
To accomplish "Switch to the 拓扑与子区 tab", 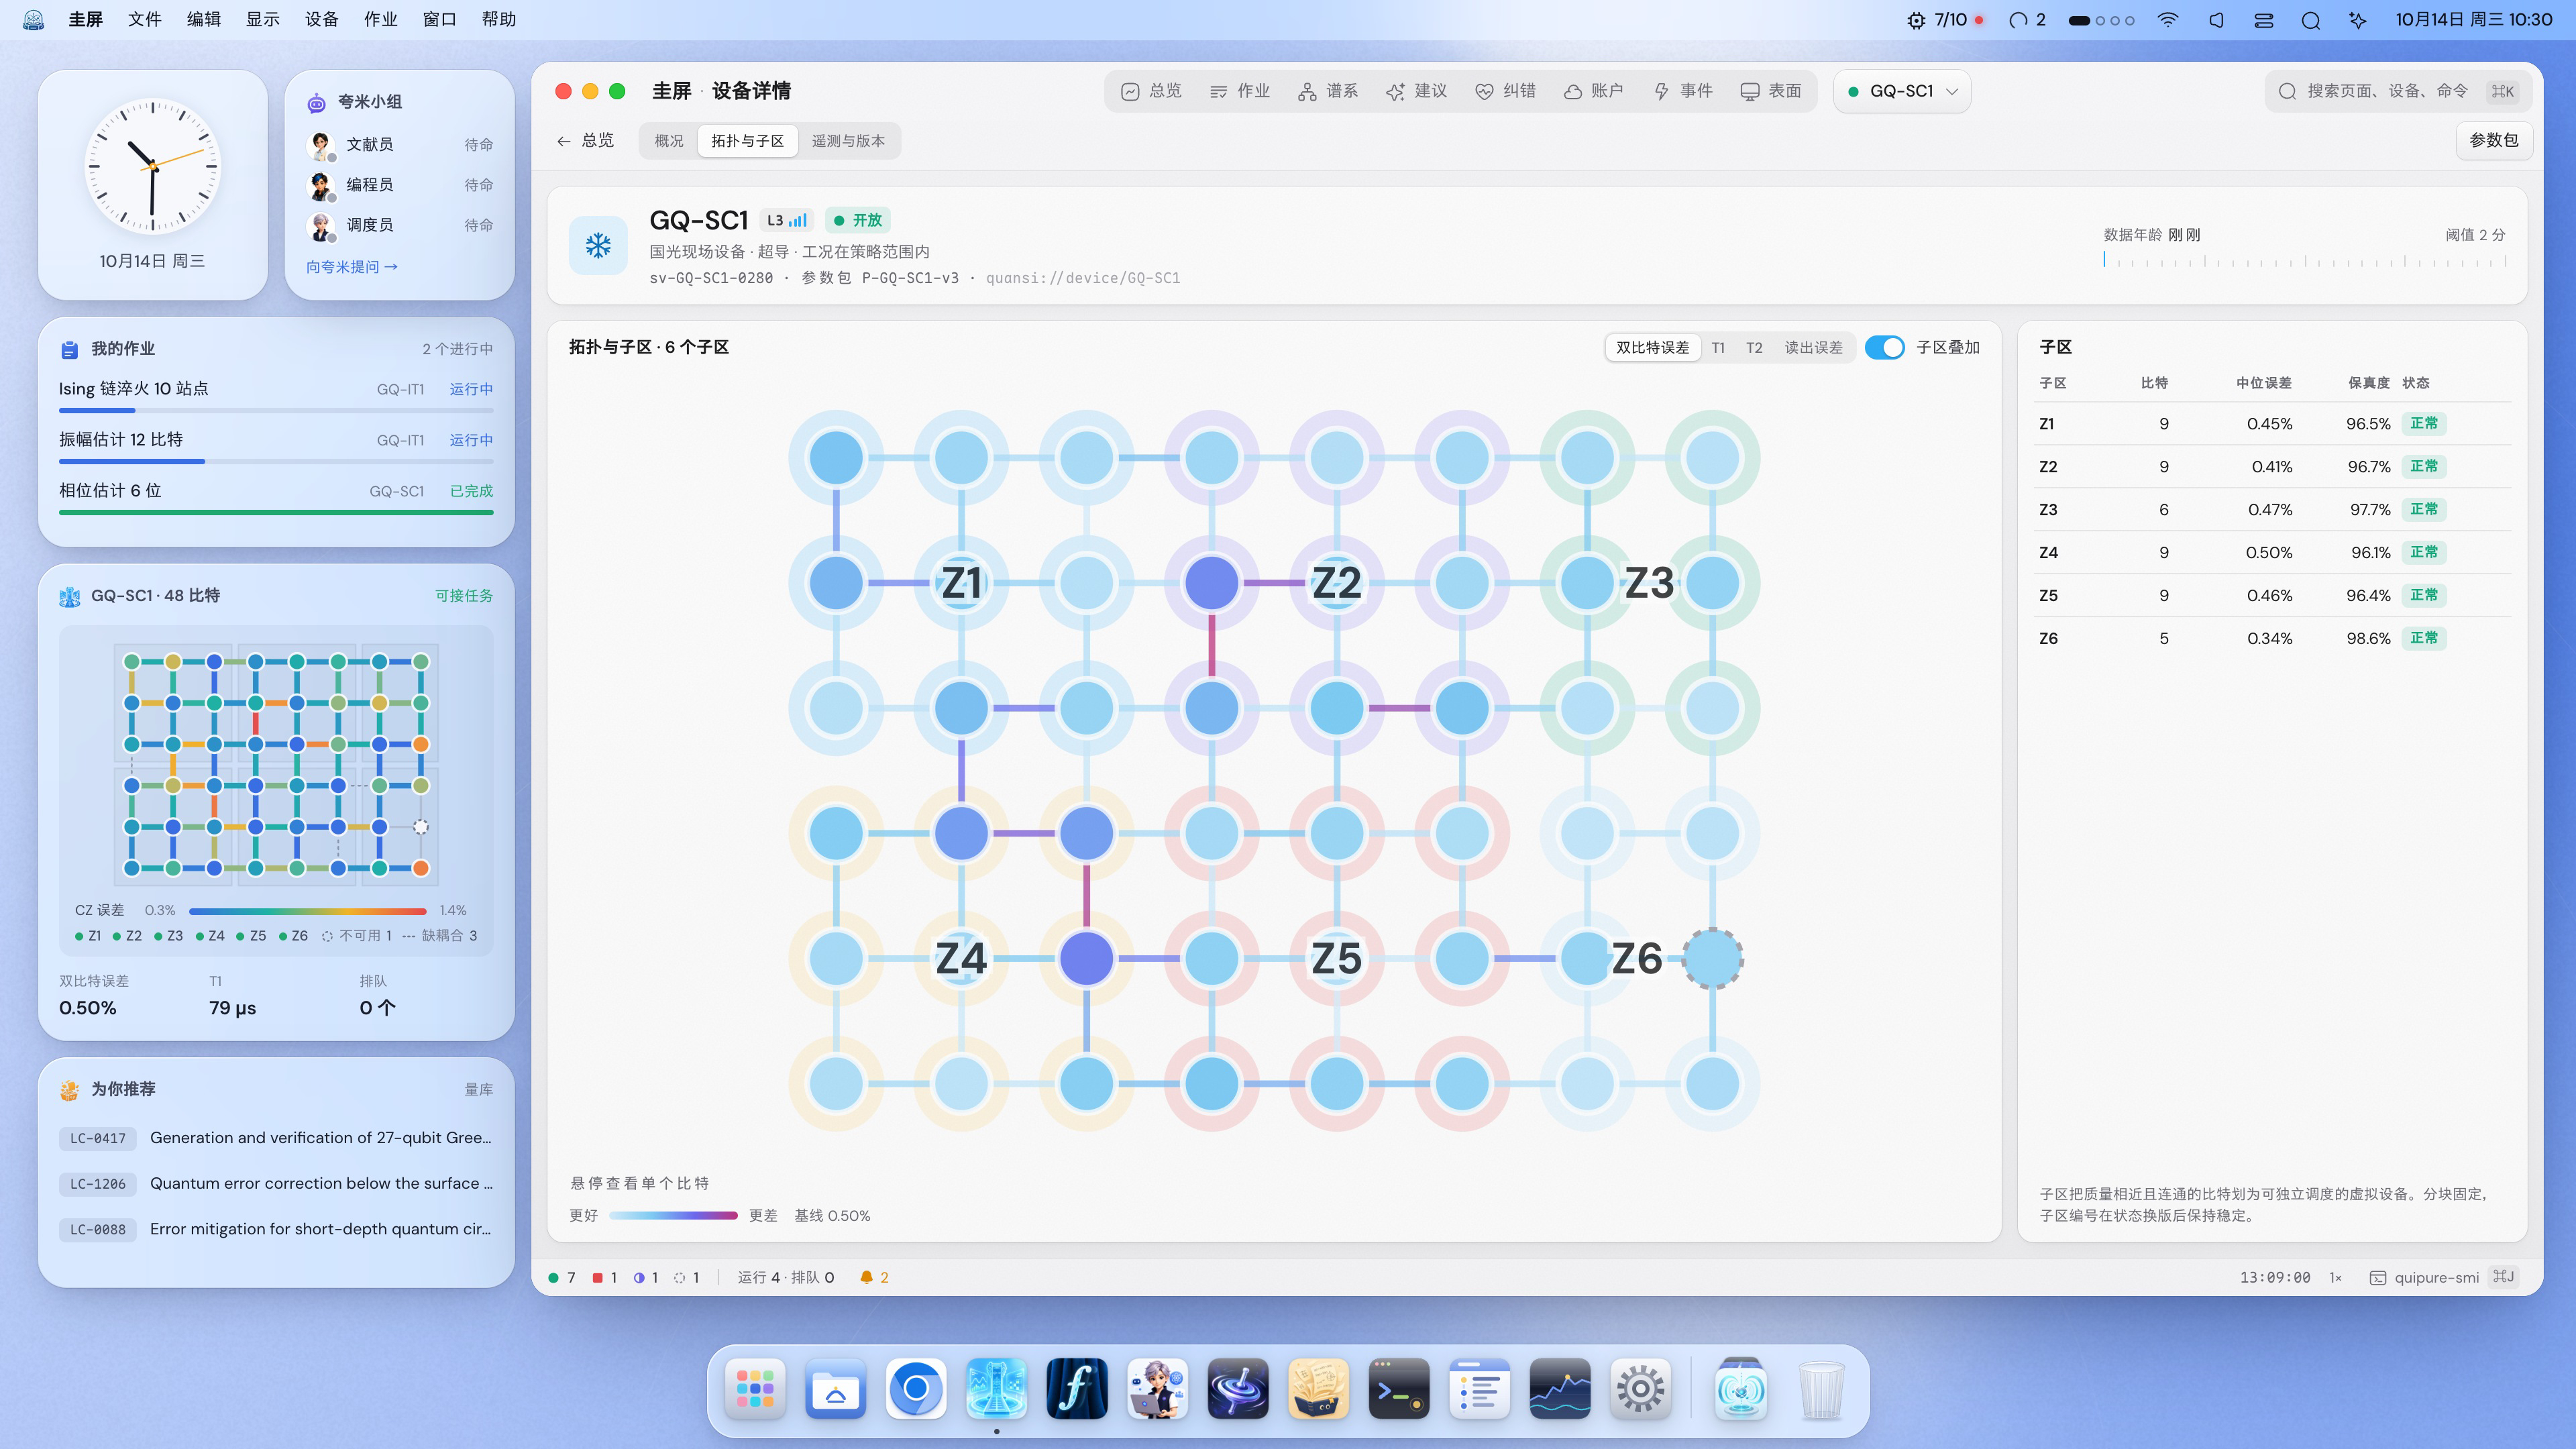I will [747, 141].
